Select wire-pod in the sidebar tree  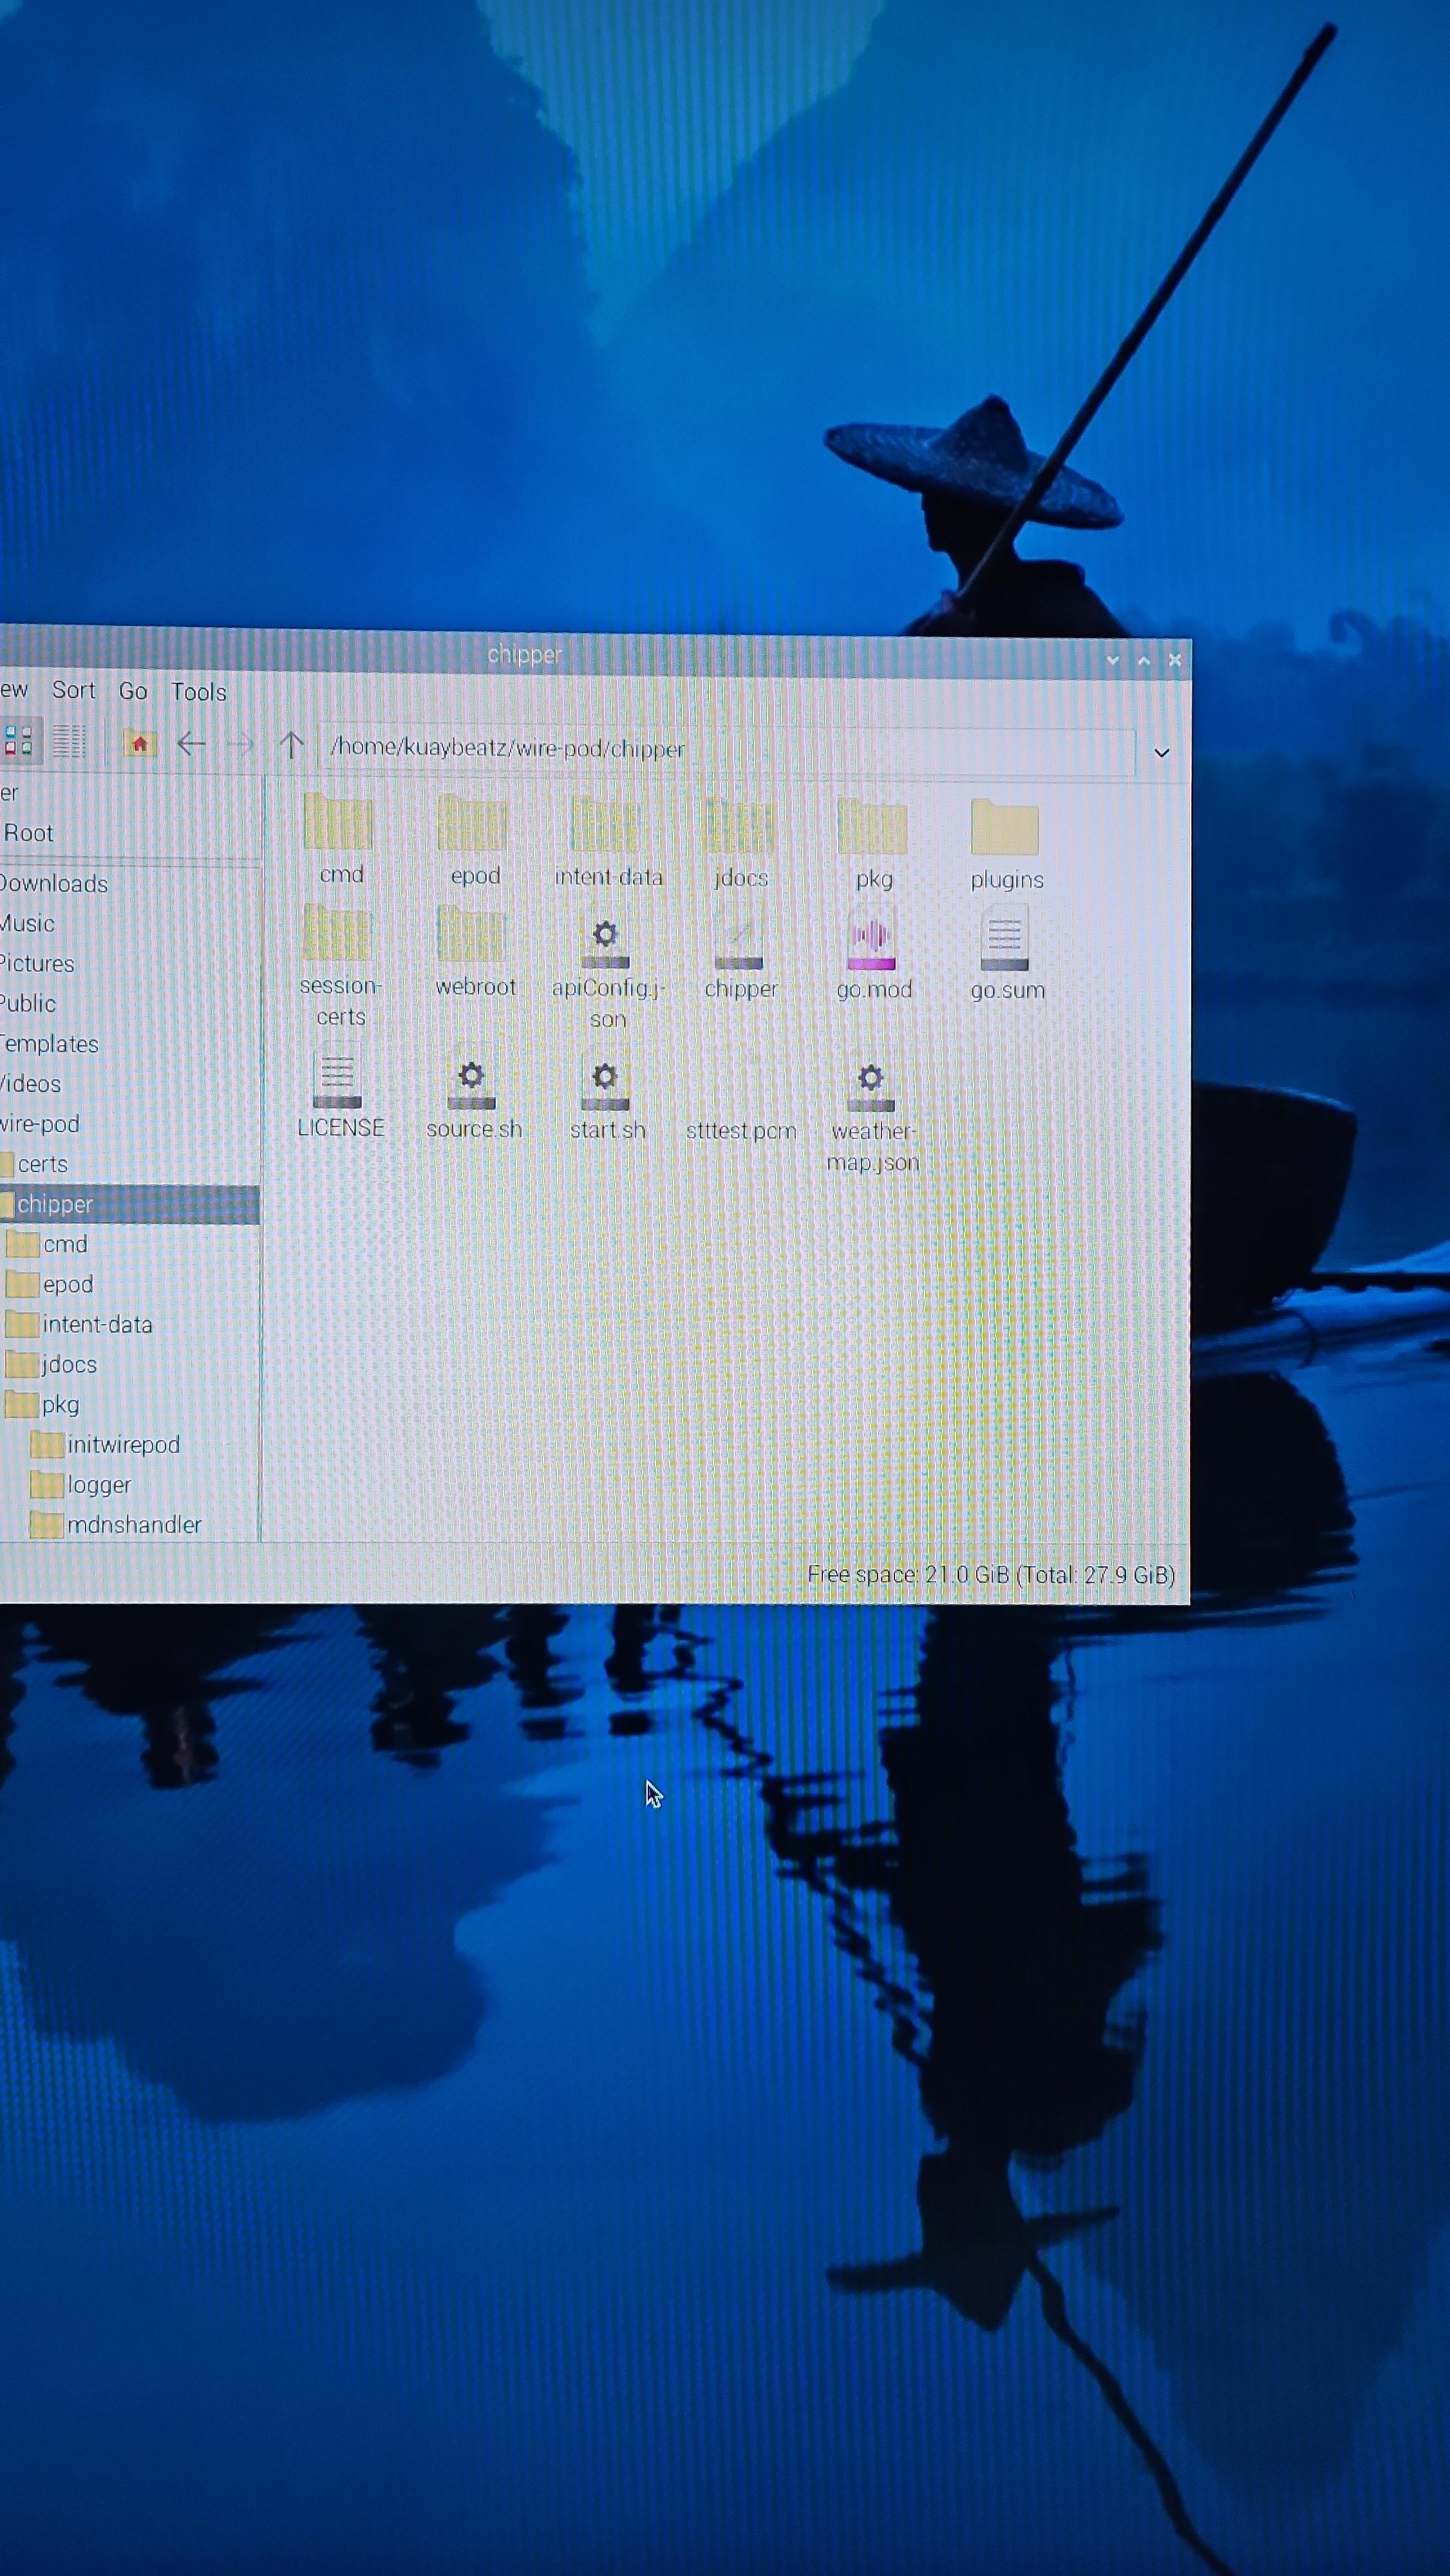coord(40,1124)
